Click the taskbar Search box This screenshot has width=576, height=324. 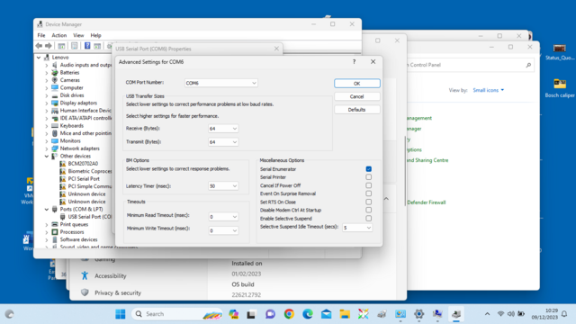(177, 314)
